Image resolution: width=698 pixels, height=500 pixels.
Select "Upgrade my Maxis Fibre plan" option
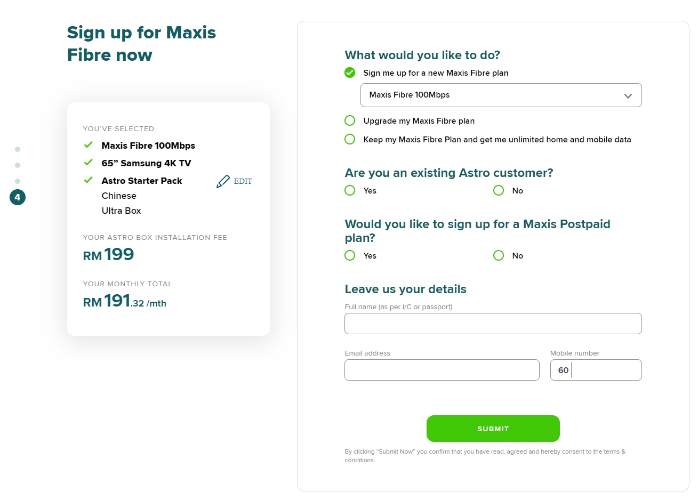click(x=350, y=120)
